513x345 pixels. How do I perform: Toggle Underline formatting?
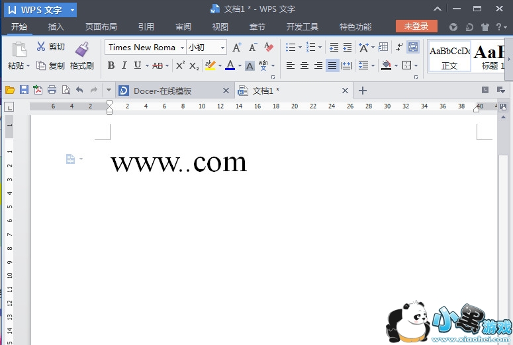point(138,65)
